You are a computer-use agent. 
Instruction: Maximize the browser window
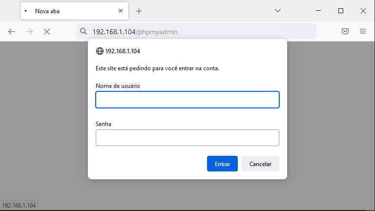pyautogui.click(x=341, y=11)
